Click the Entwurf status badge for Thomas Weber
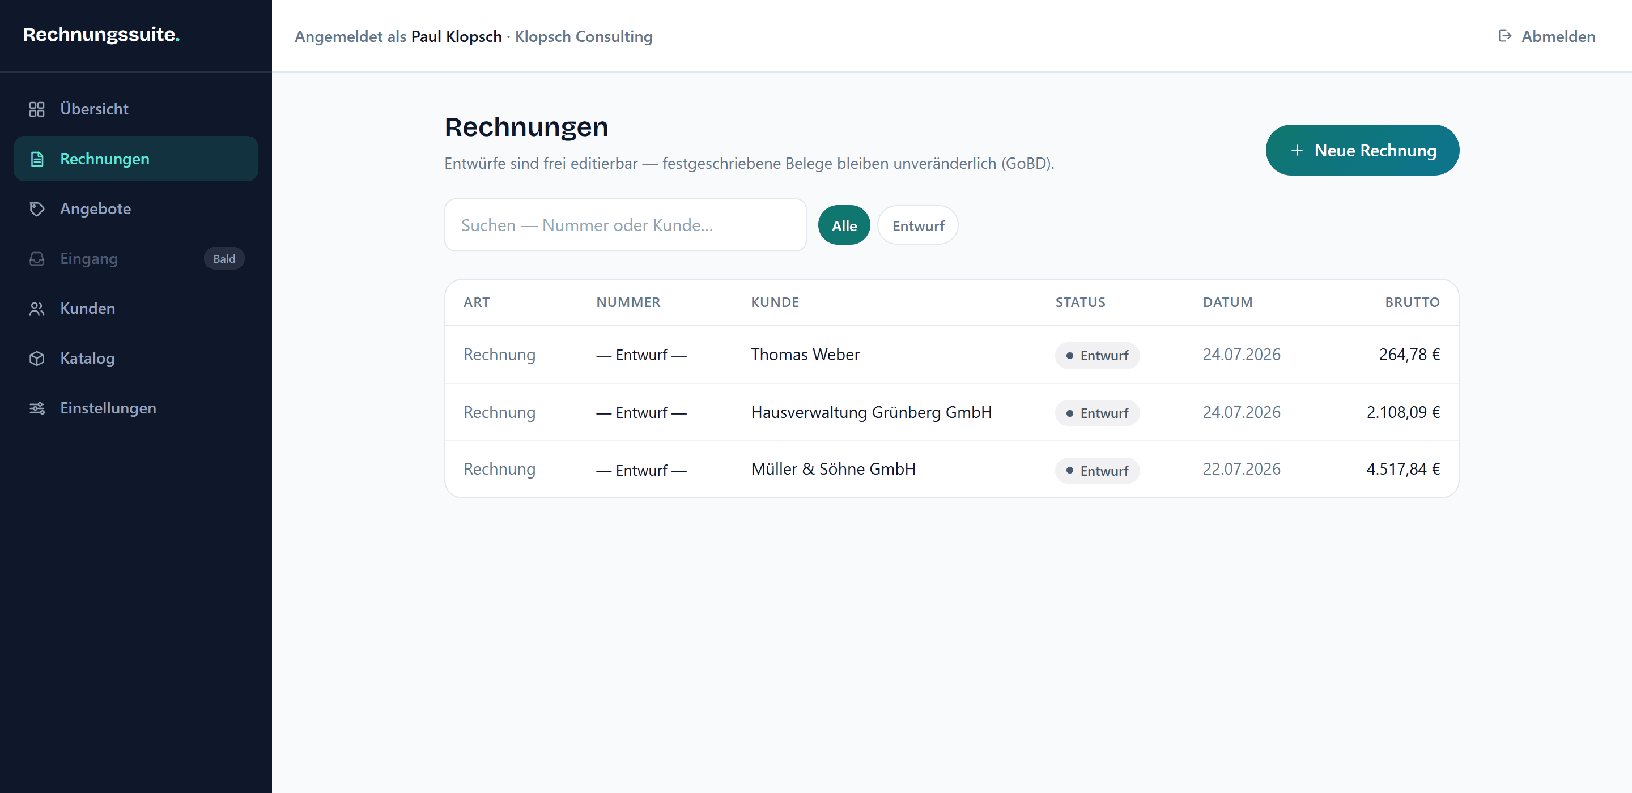Image resolution: width=1632 pixels, height=793 pixels. coord(1097,355)
